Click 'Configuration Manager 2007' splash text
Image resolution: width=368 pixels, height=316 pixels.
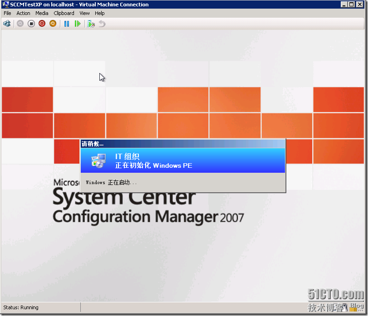point(148,217)
